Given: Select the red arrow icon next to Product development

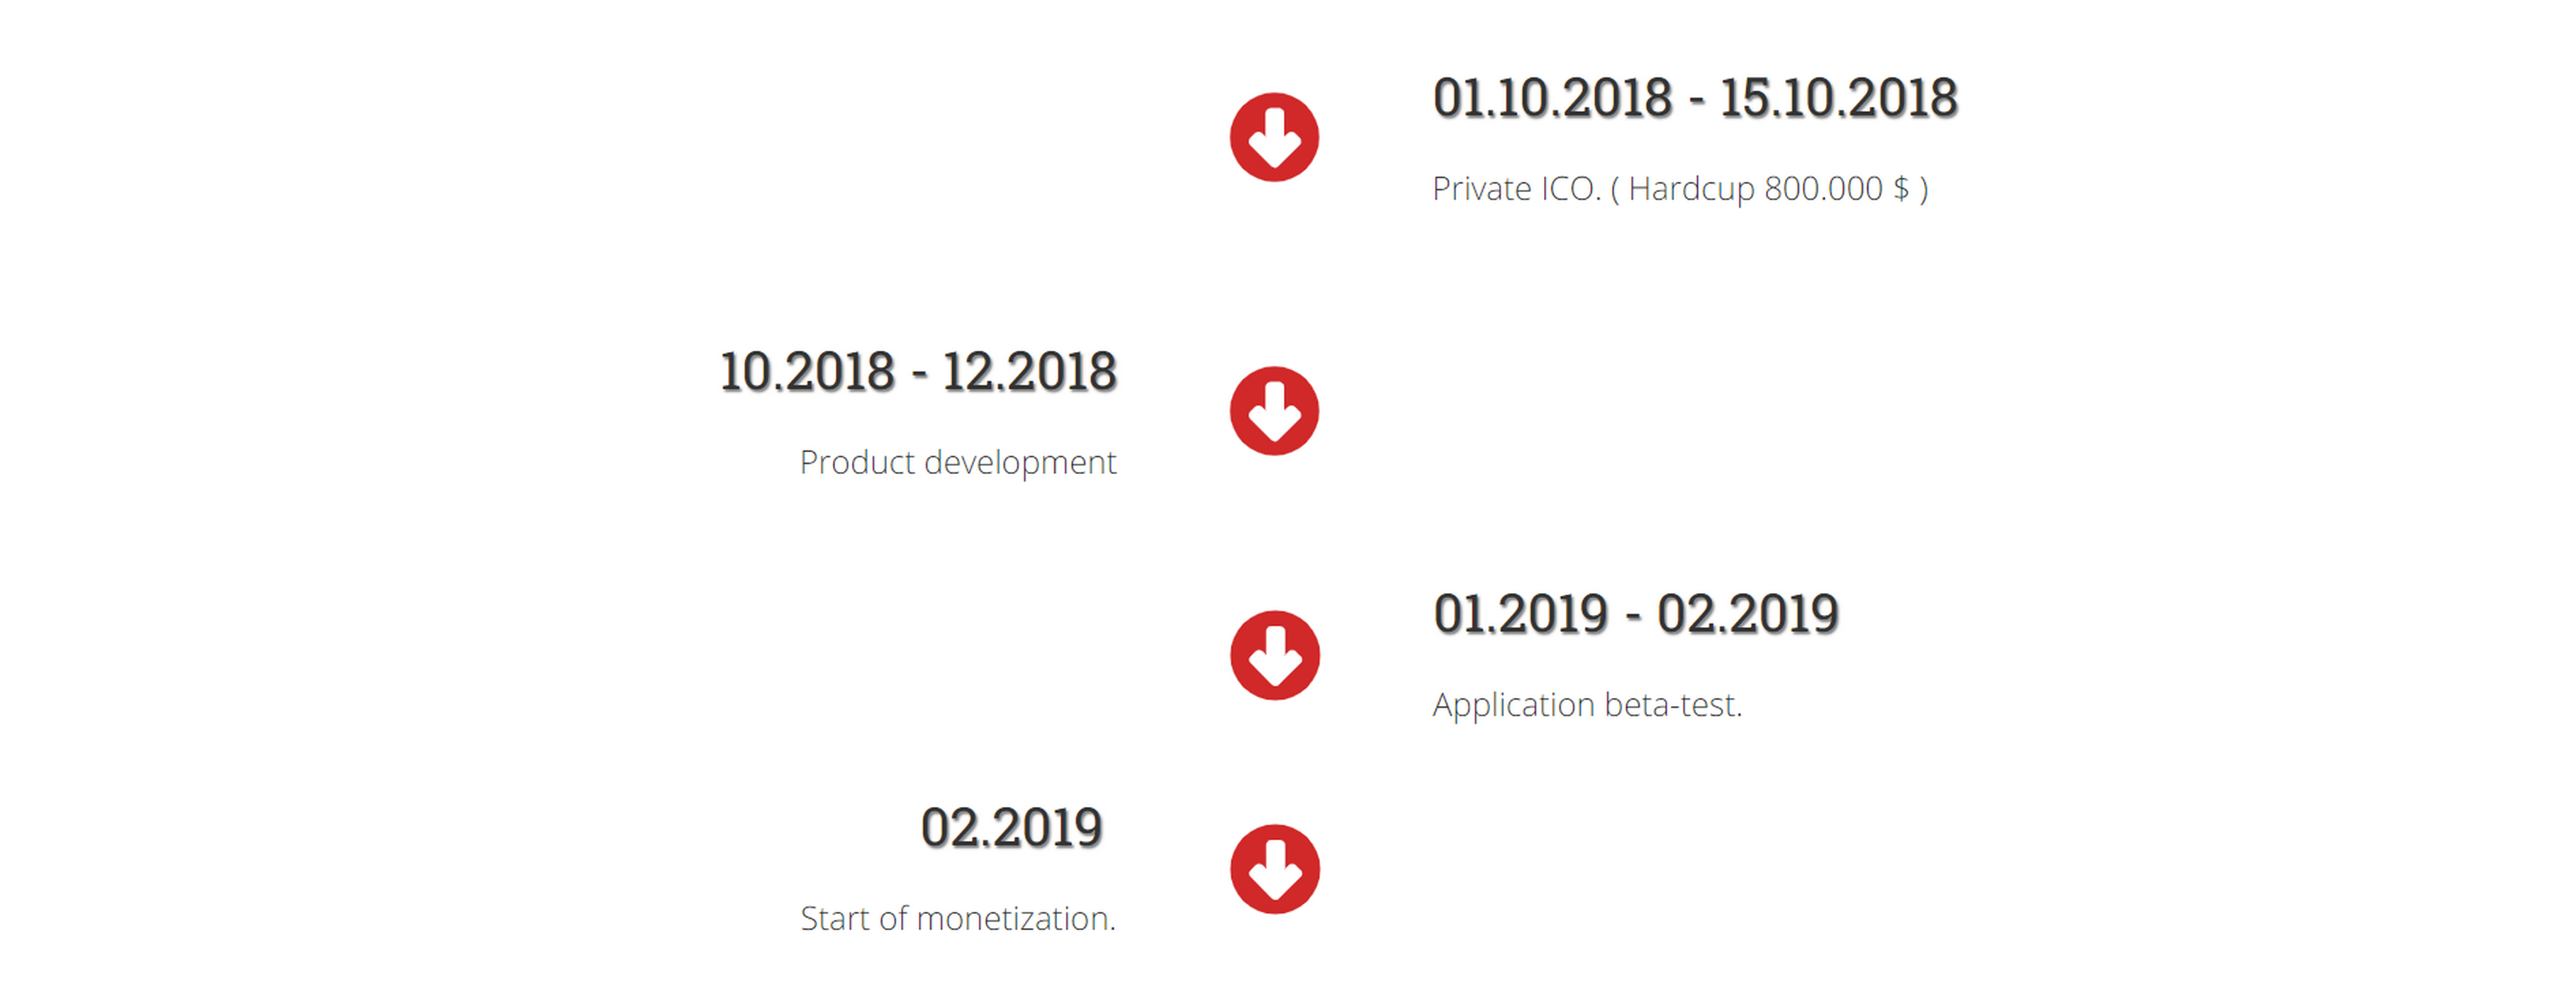Looking at the screenshot, I should [1274, 411].
